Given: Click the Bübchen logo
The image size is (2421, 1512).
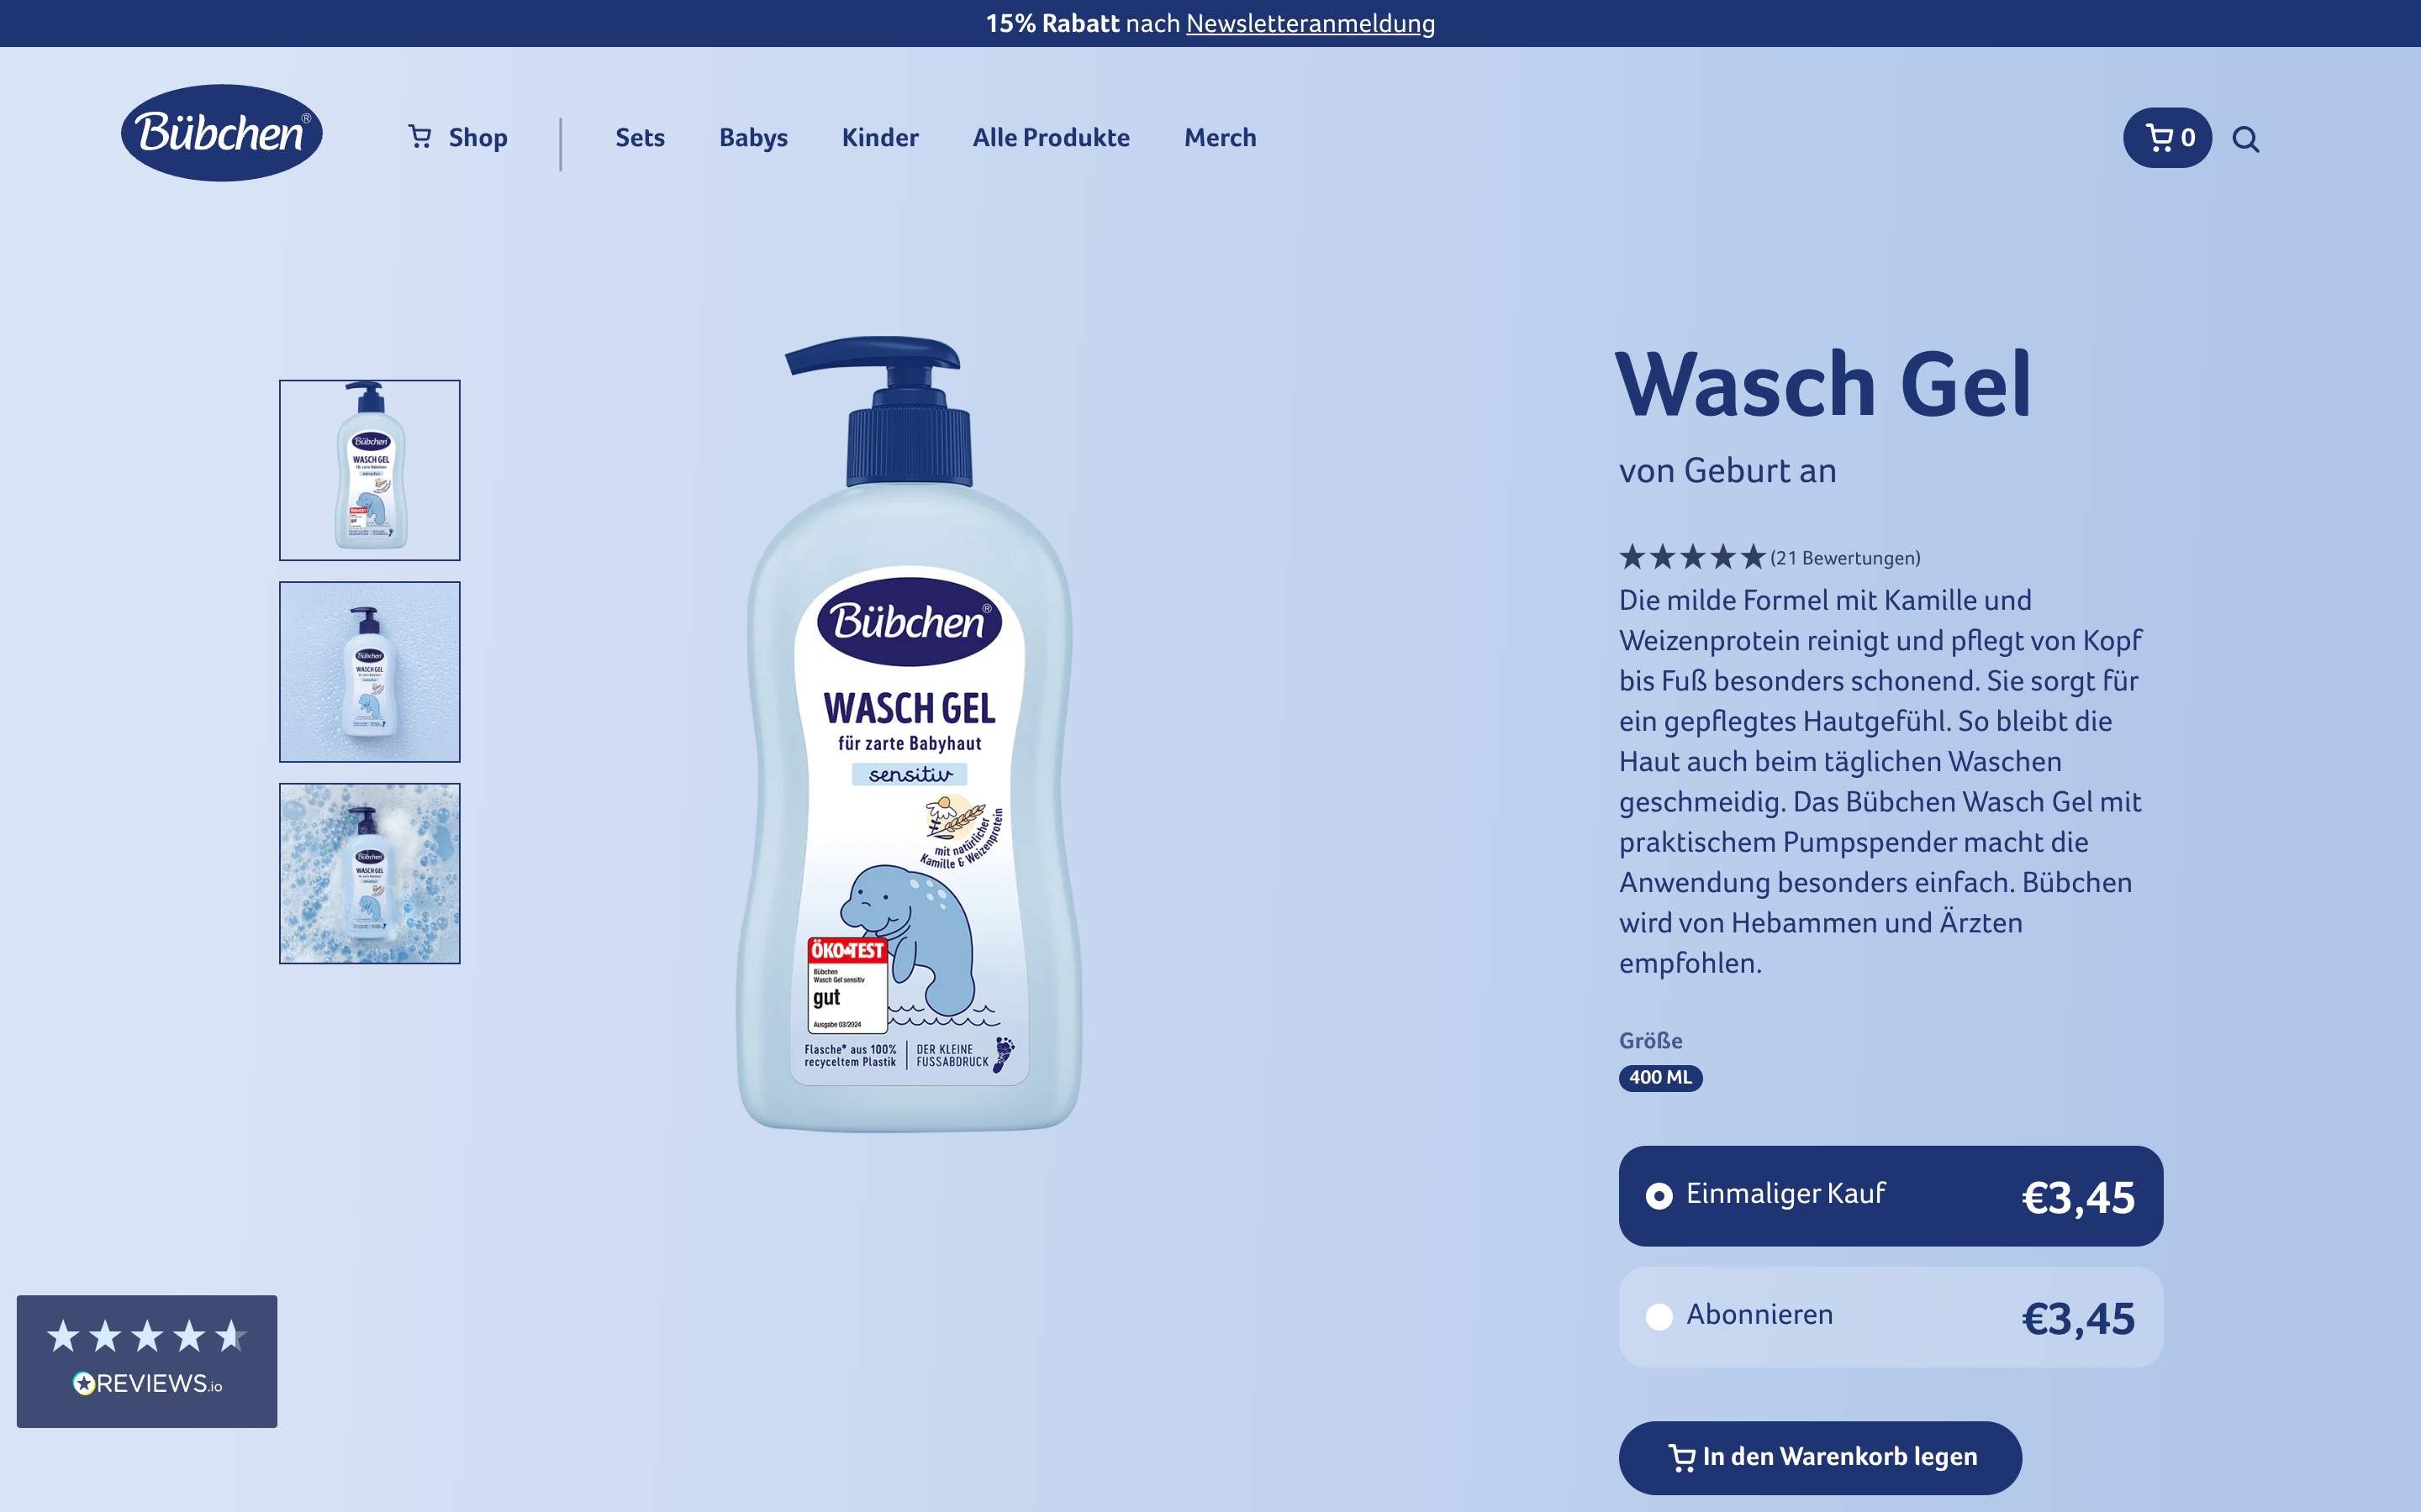Looking at the screenshot, I should coord(221,133).
